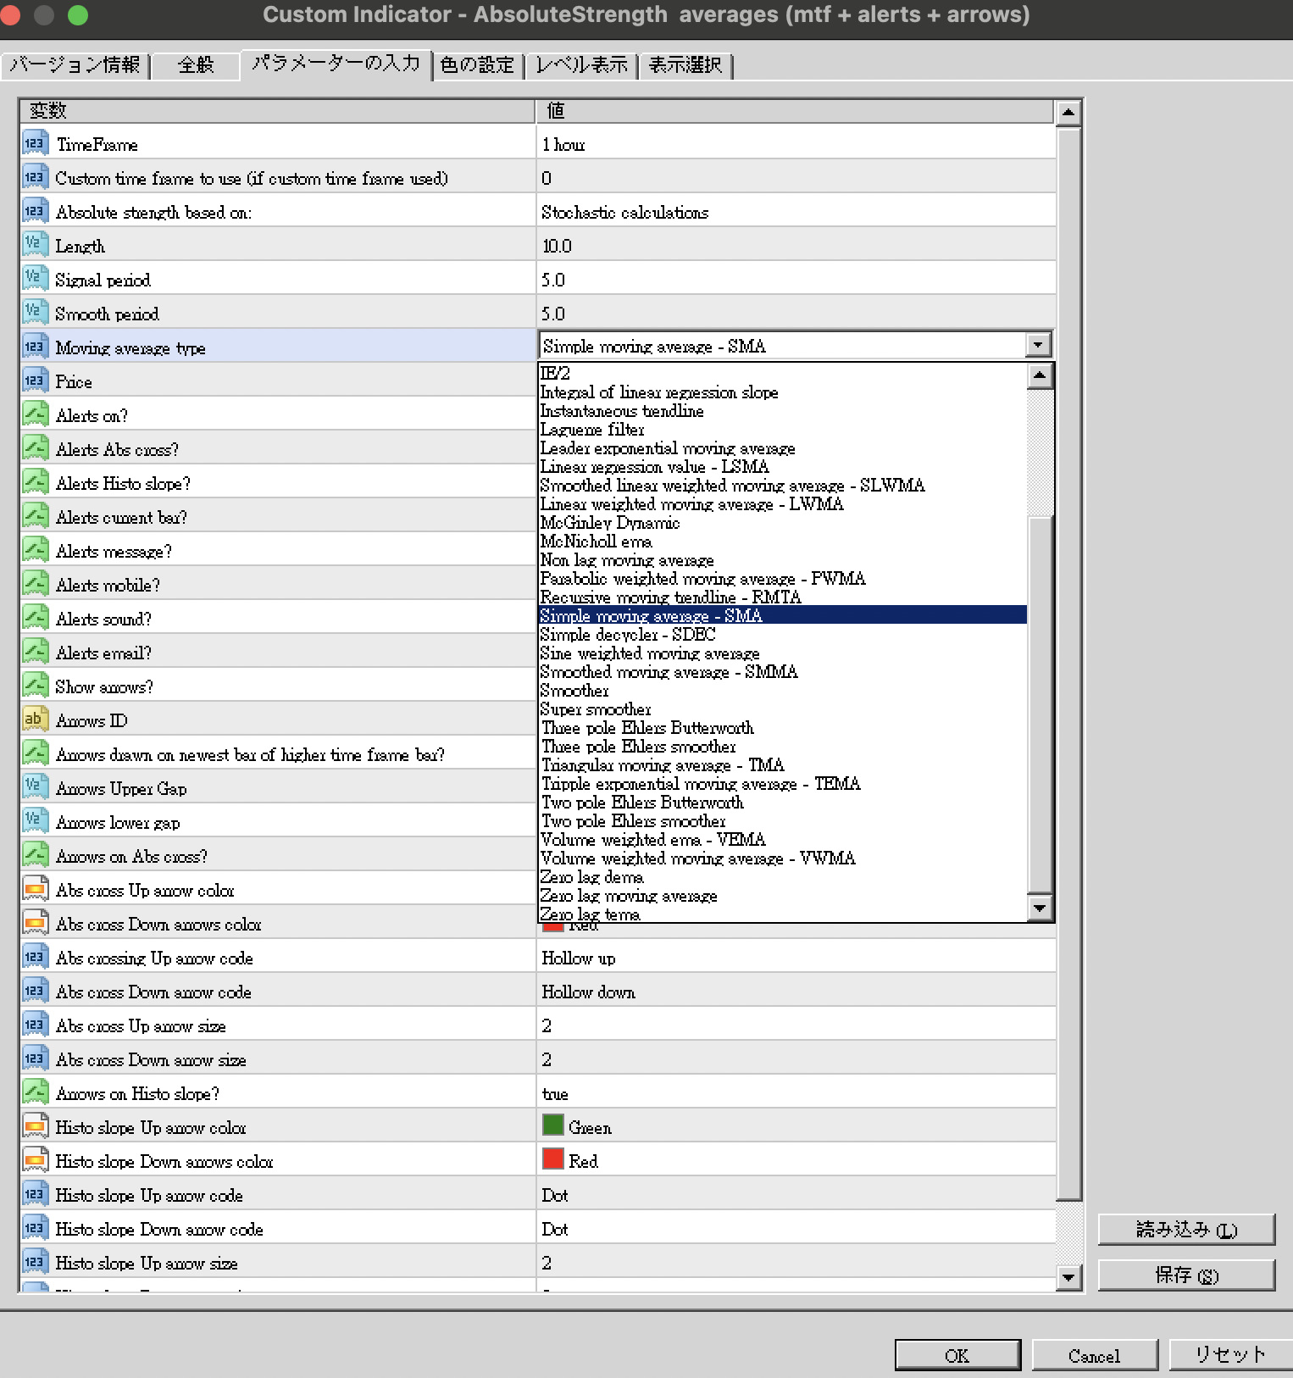The image size is (1293, 1378).
Task: Click the Alerts on? boolean icon
Action: point(35,414)
